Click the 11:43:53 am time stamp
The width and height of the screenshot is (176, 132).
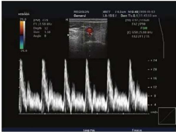point(148,16)
